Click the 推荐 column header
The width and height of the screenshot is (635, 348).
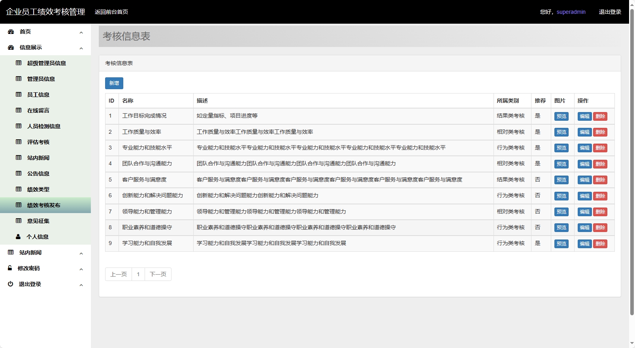[540, 101]
